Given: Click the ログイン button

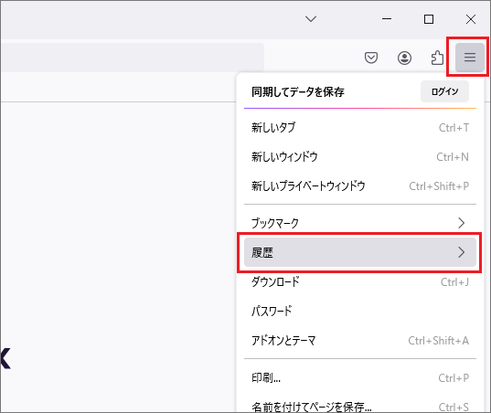Looking at the screenshot, I should pos(444,91).
